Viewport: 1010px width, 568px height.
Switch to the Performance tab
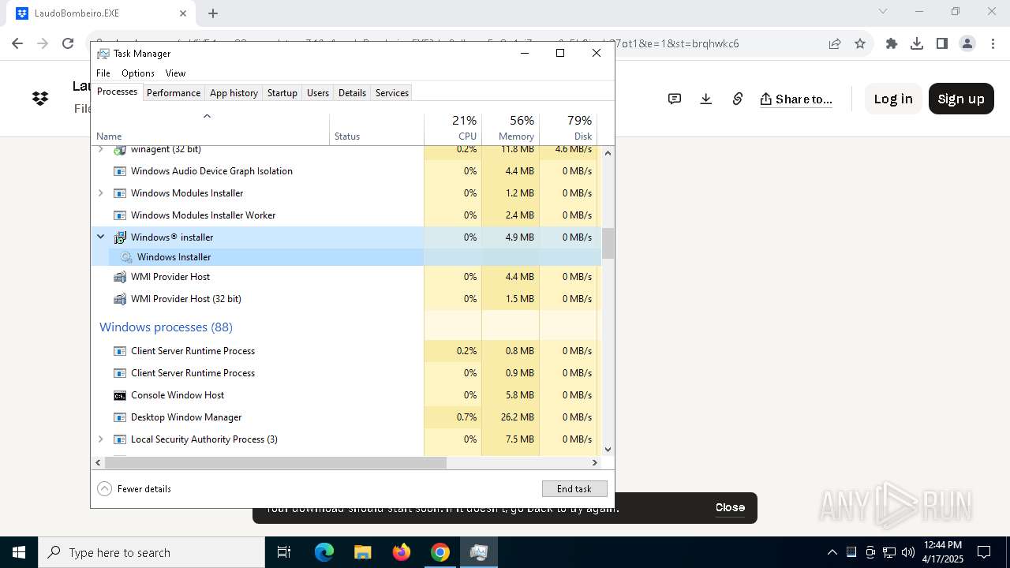[174, 92]
